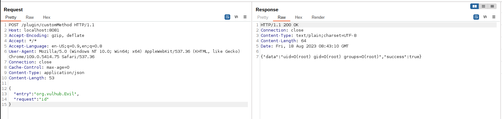The image size is (502, 119).
Task: Show non-printable characters in Response editor
Action: tap(485, 17)
